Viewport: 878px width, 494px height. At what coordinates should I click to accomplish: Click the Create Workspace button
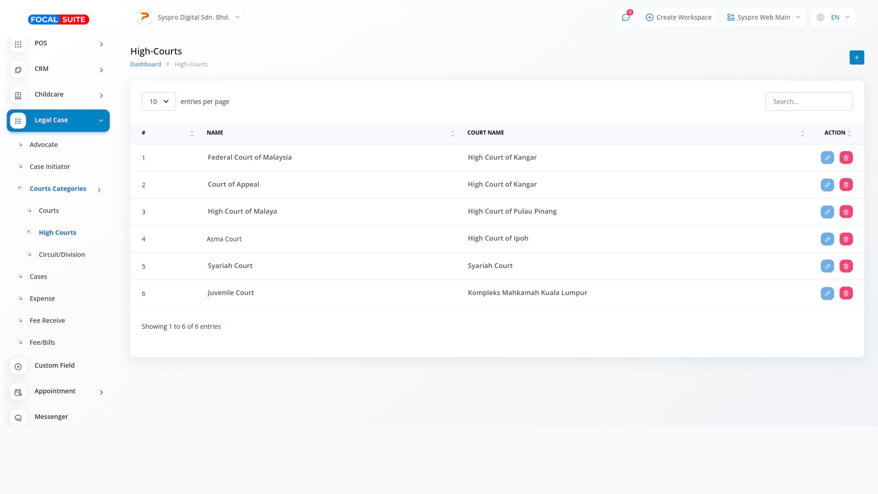(x=678, y=17)
